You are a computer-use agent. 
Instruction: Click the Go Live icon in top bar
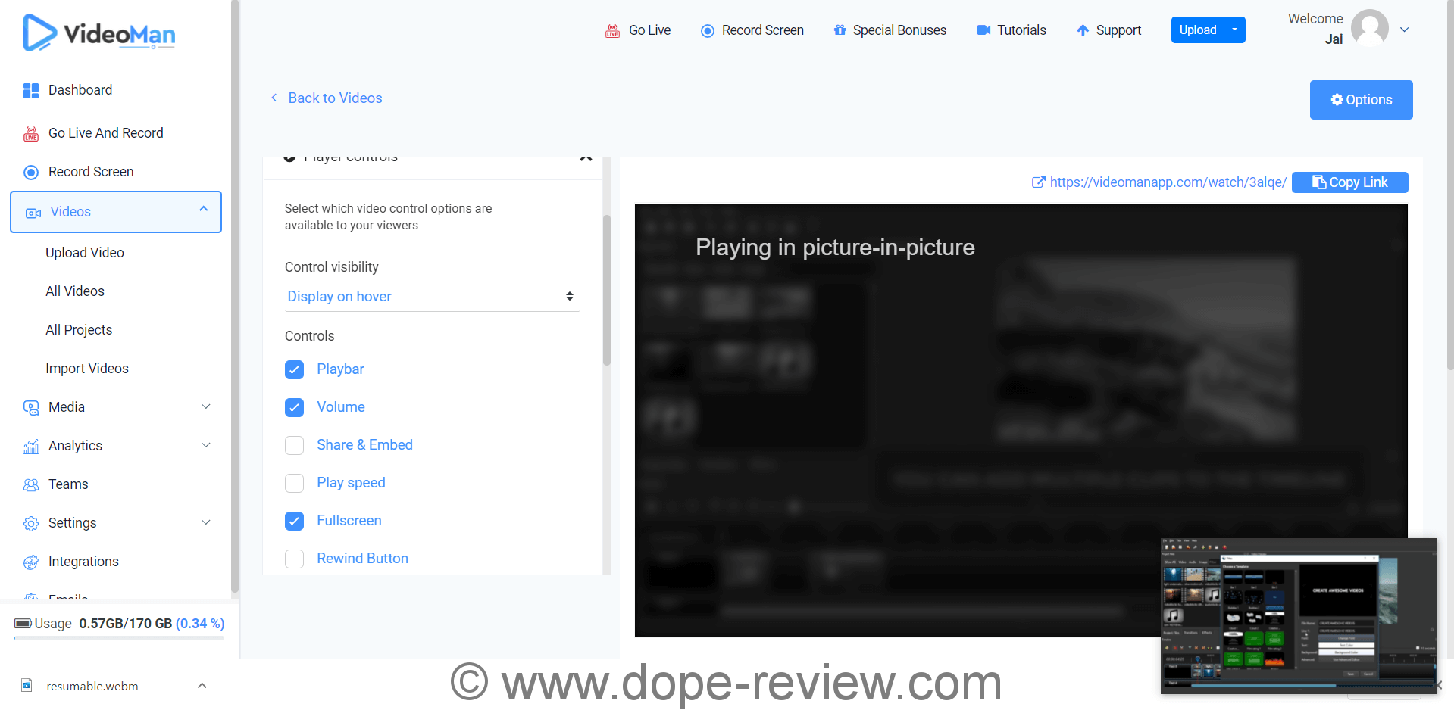612,31
